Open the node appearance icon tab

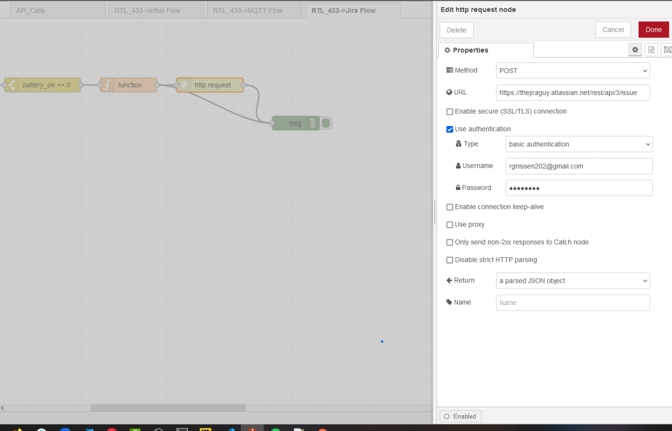pos(667,50)
